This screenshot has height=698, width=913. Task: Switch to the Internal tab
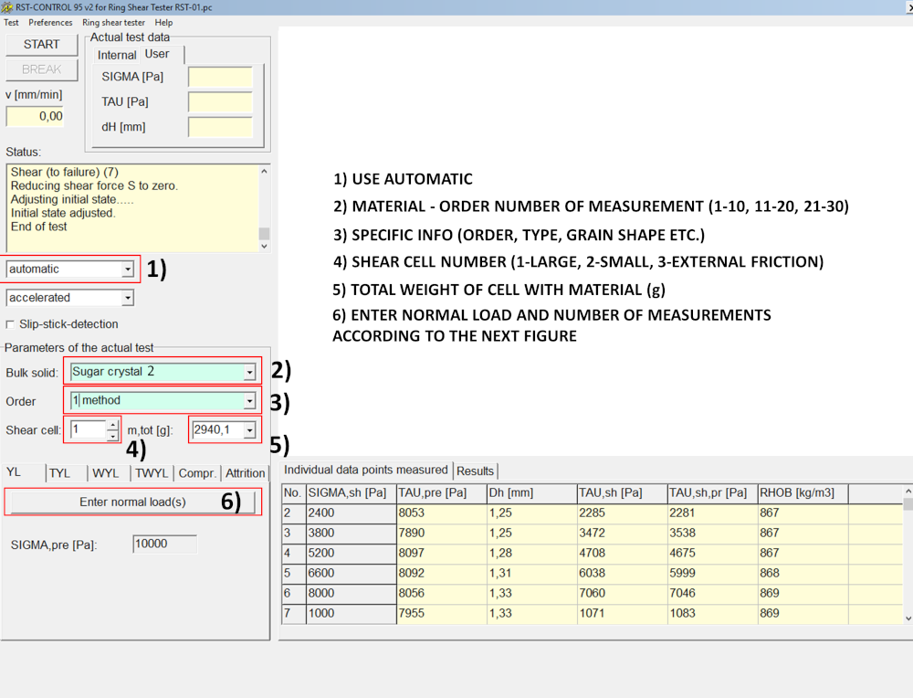coord(117,55)
